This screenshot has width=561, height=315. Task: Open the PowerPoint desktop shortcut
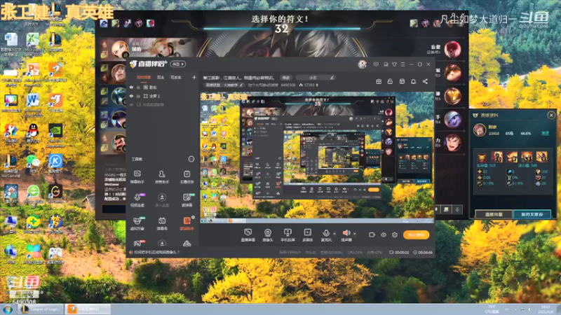pos(33,73)
